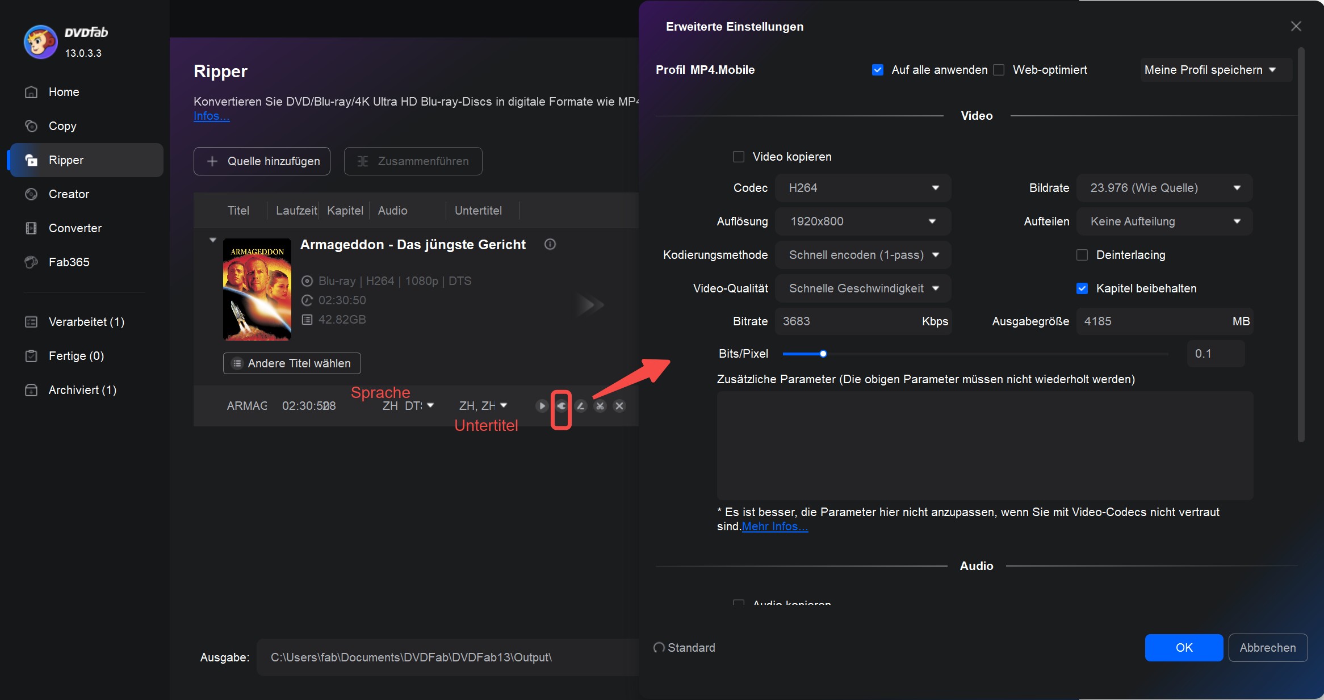The height and width of the screenshot is (700, 1324).
Task: Collapse the Armageddon title row arrow
Action: coord(213,240)
